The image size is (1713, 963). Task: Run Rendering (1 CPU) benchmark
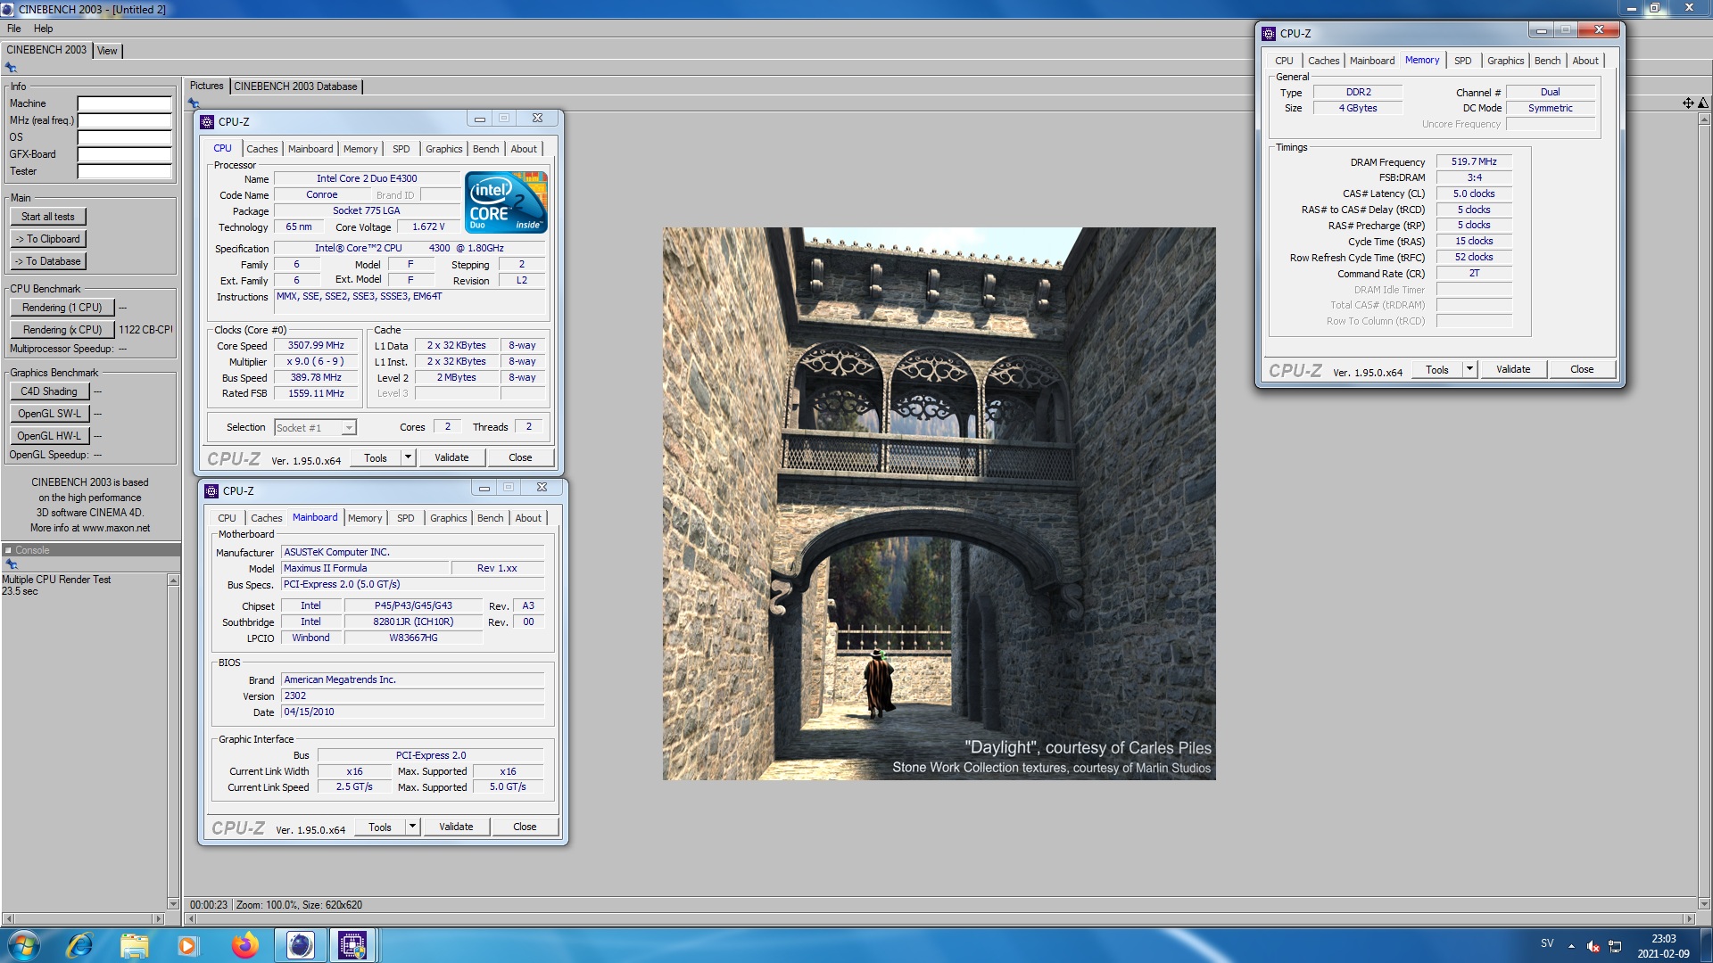[x=62, y=308]
